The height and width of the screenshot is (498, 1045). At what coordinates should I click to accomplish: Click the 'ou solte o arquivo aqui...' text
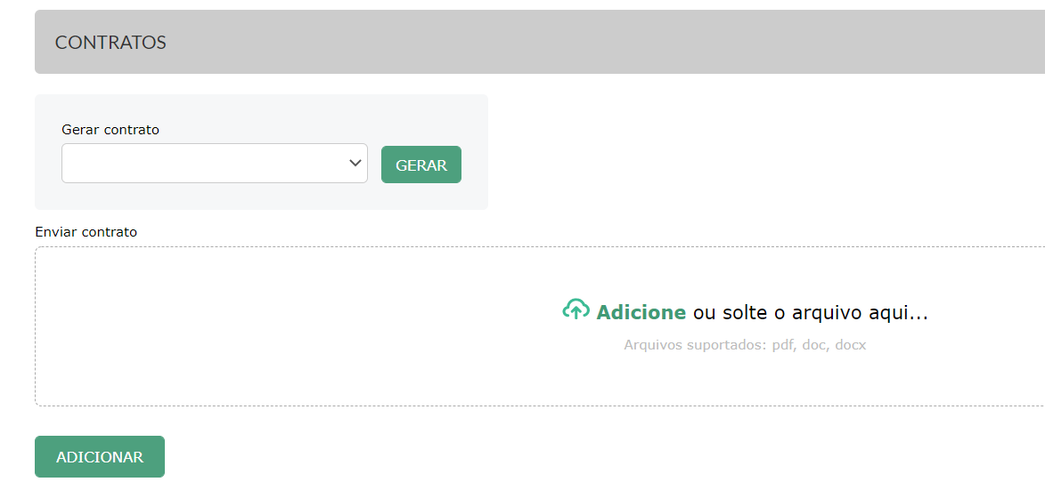click(811, 312)
